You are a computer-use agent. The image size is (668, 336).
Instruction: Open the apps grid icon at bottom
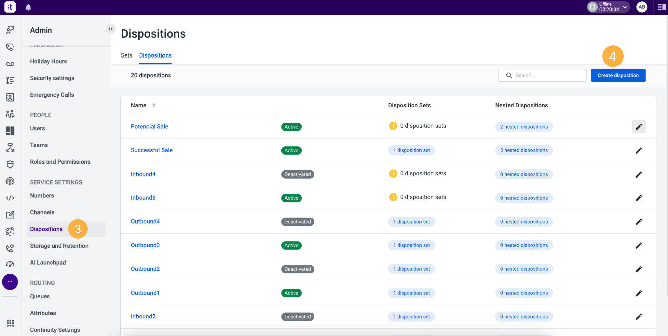pos(10,323)
